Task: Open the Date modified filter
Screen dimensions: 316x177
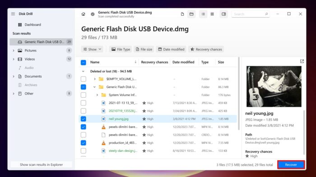Action: 171,49
